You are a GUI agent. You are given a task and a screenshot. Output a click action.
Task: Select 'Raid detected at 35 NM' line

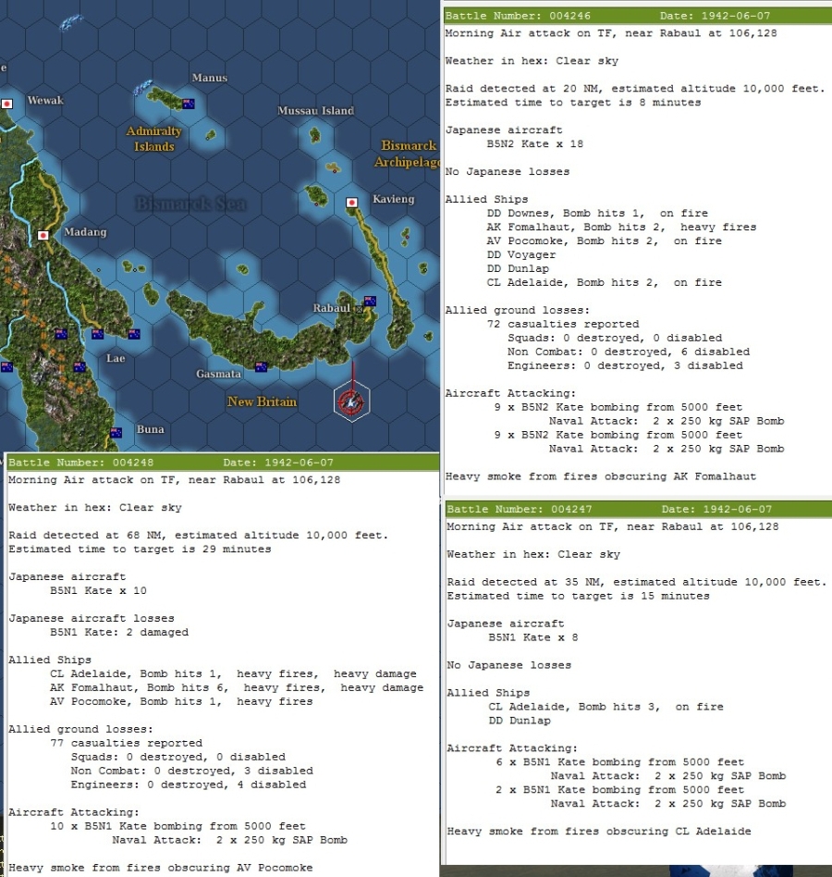coord(637,582)
